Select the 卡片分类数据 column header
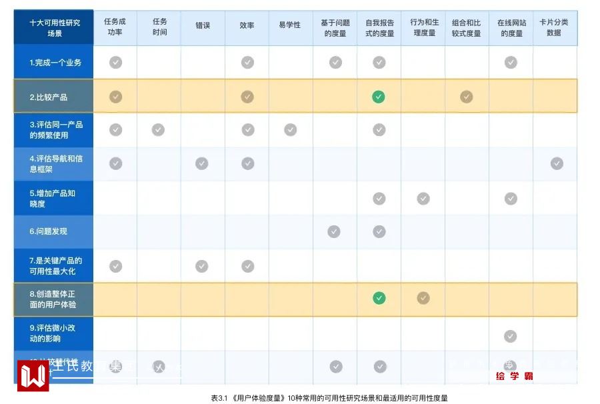 [x=555, y=27]
